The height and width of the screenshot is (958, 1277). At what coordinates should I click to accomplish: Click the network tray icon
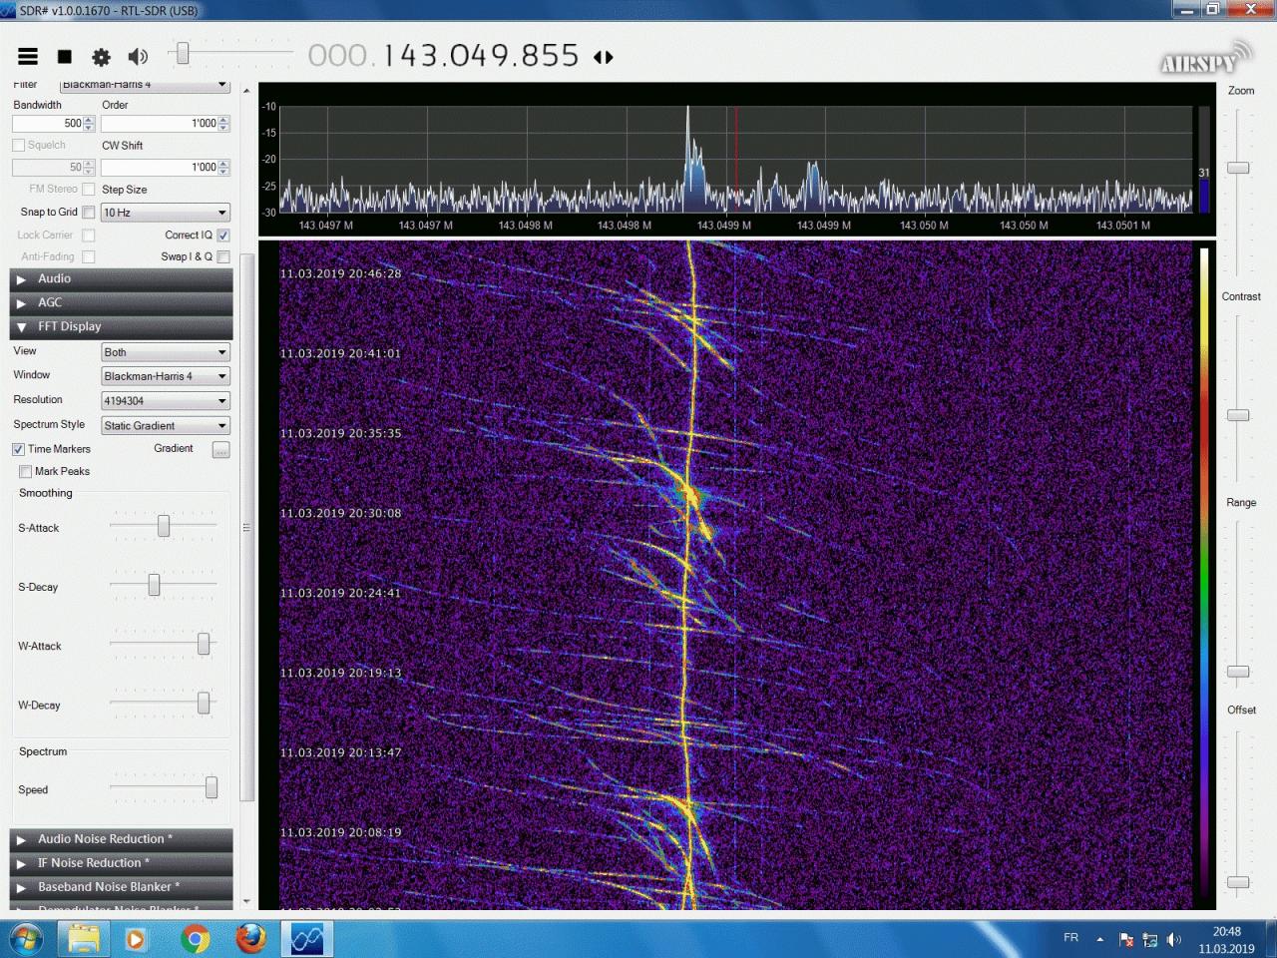pyautogui.click(x=1150, y=940)
